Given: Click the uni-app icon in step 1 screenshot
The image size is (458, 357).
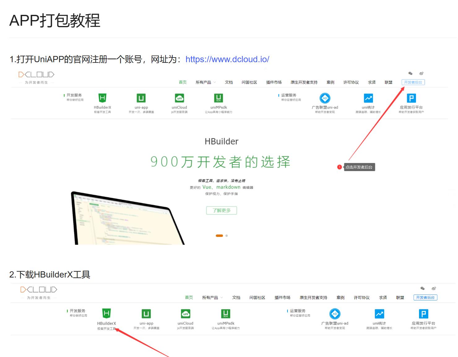Looking at the screenshot, I should click(x=141, y=98).
